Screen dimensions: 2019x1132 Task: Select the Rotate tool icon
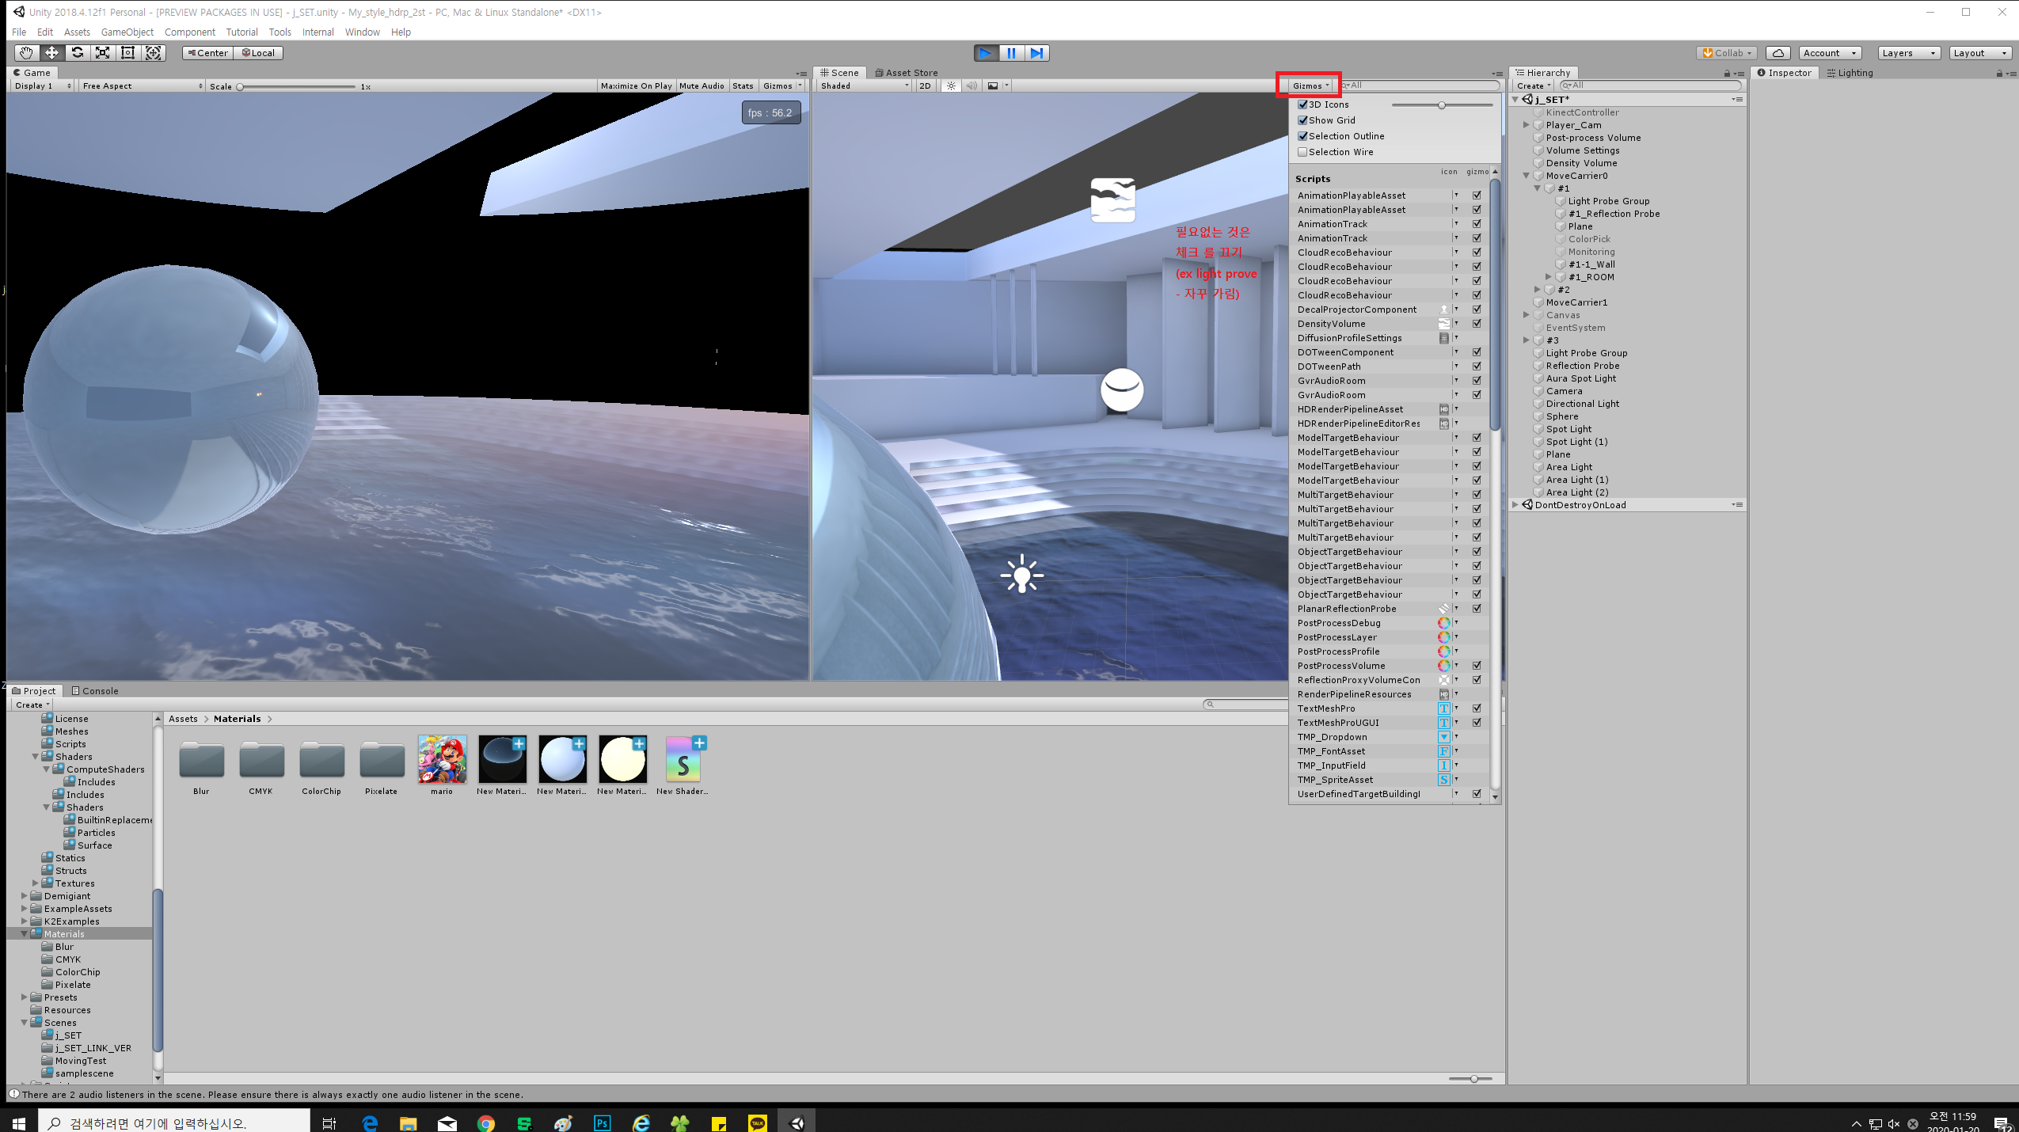pyautogui.click(x=77, y=53)
